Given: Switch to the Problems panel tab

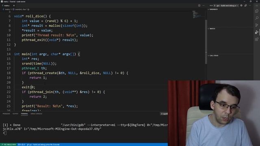Looking at the screenshot, I should 6,114.
